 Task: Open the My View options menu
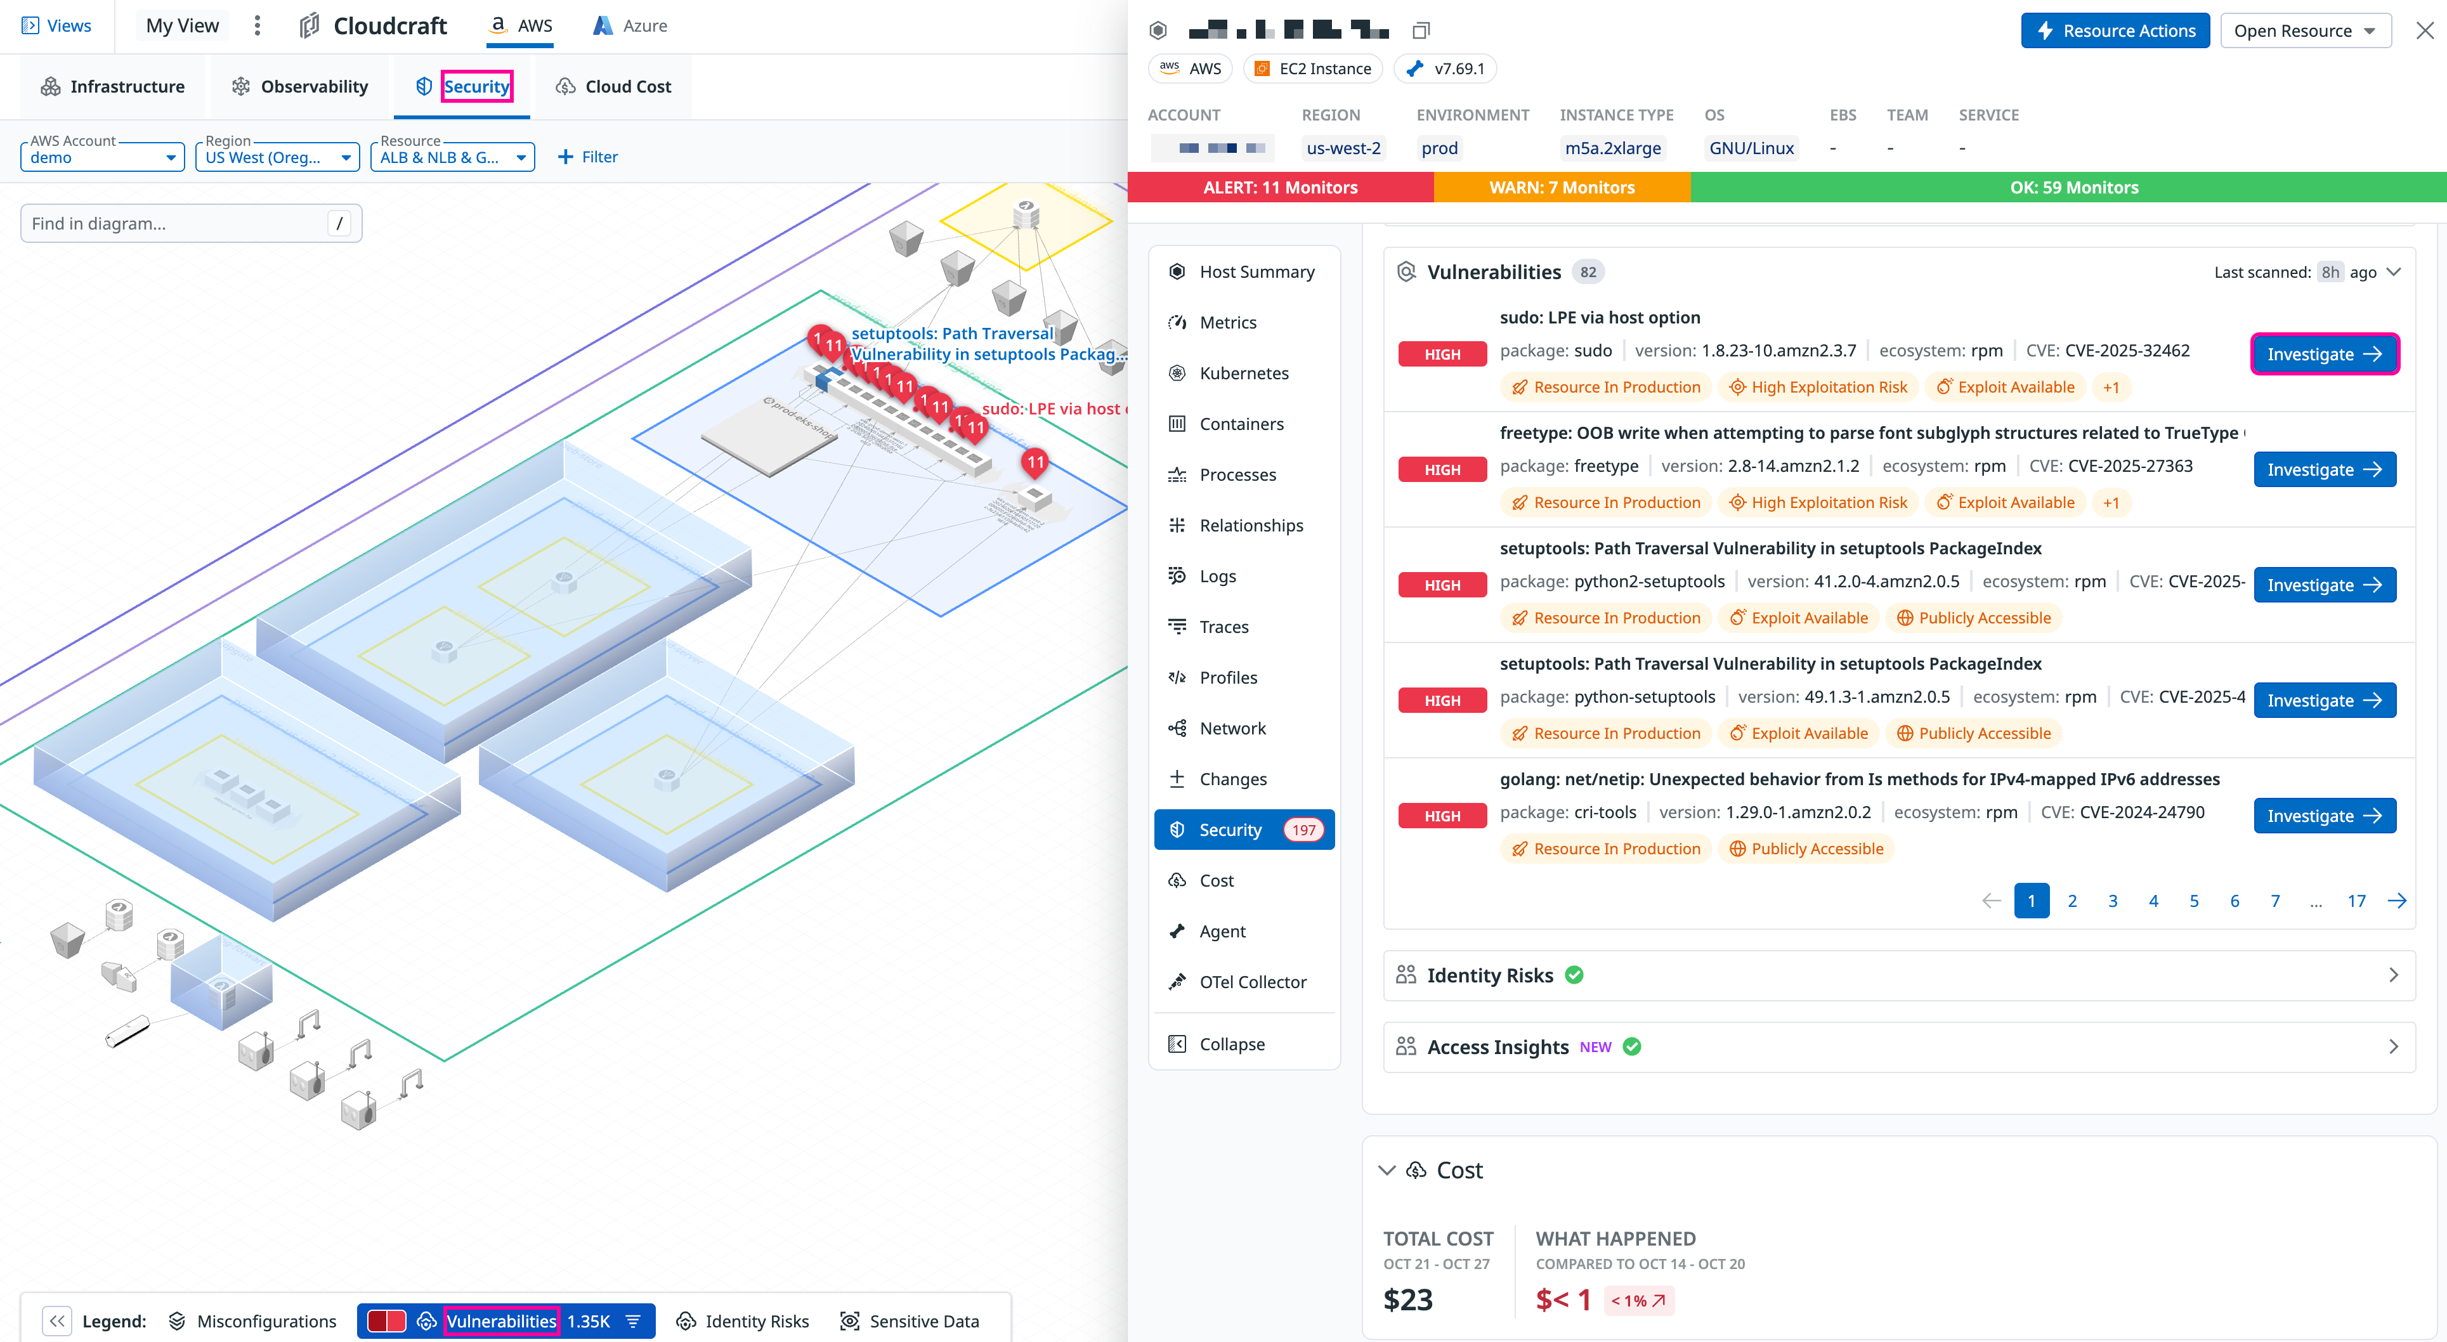coord(258,25)
